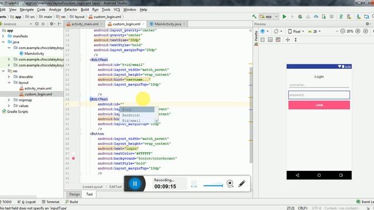Open the Terminal tool window
The image size is (374, 210).
click(50, 202)
